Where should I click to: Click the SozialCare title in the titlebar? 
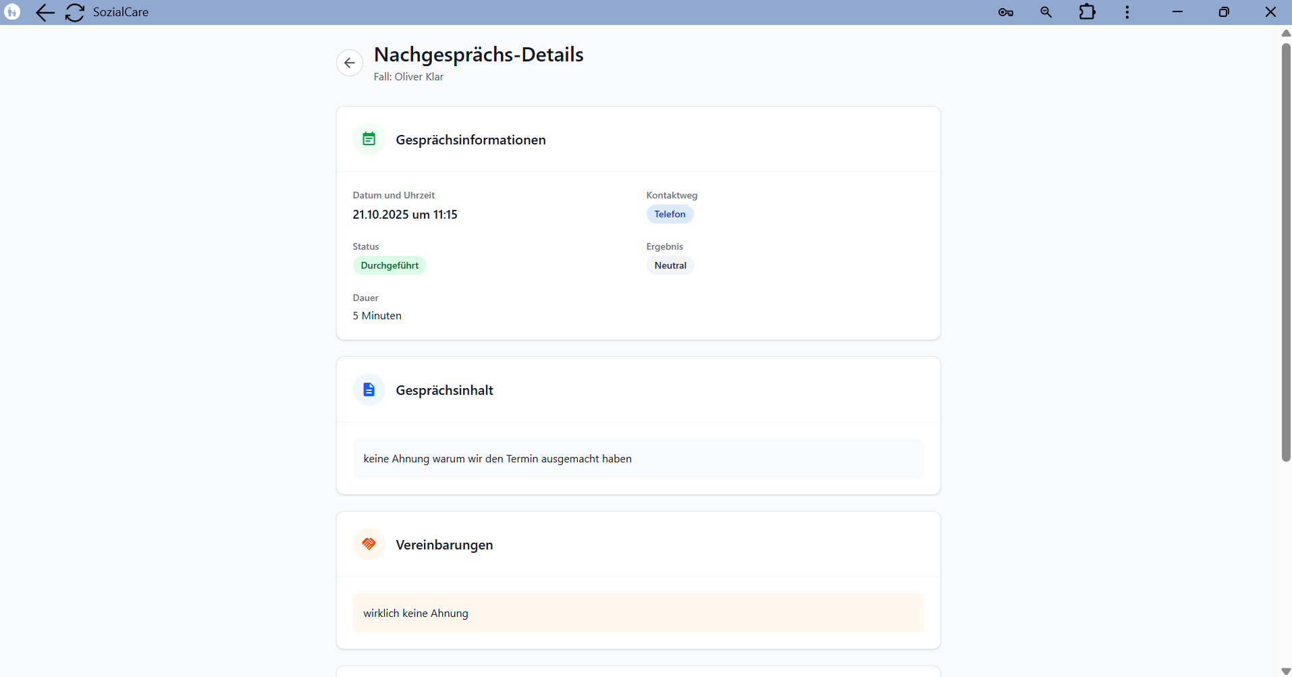pyautogui.click(x=121, y=11)
